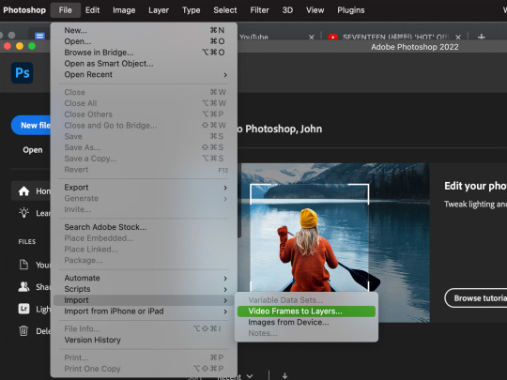Choose Open... from File menu
Image resolution: width=507 pixels, height=380 pixels.
[x=144, y=41]
